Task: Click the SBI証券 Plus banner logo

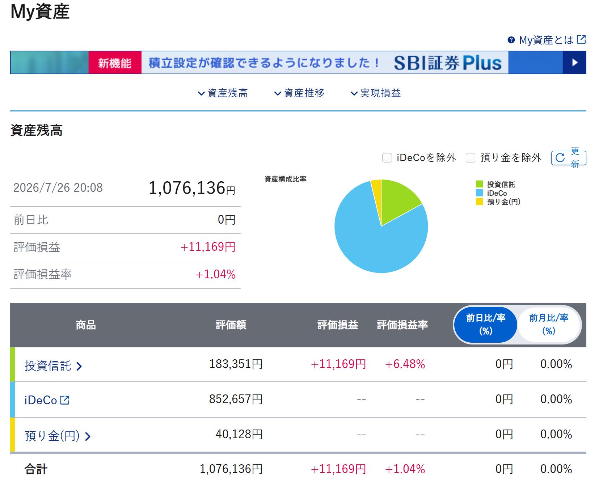Action: [448, 63]
